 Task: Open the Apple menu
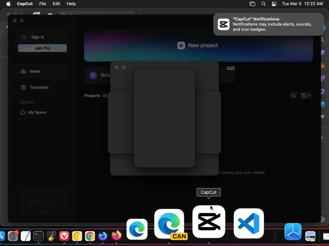click(x=8, y=4)
